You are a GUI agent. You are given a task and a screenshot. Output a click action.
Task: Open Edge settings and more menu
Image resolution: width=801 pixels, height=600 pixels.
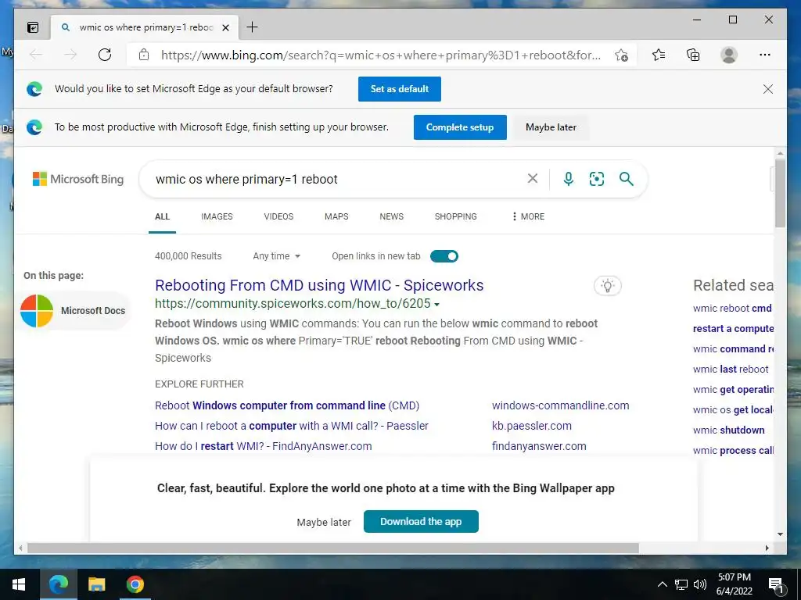[x=765, y=55]
